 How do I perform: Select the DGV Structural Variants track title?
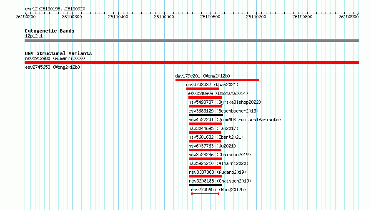click(58, 53)
